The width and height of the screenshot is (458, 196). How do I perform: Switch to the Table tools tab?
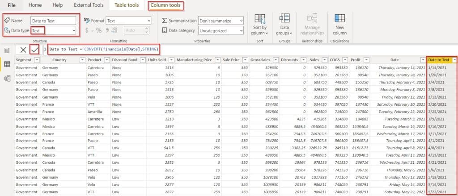tap(127, 5)
